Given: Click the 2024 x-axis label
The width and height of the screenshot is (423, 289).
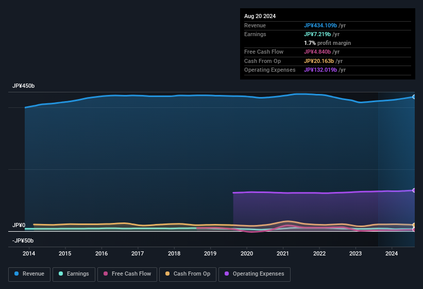Looking at the screenshot, I should pos(392,253).
